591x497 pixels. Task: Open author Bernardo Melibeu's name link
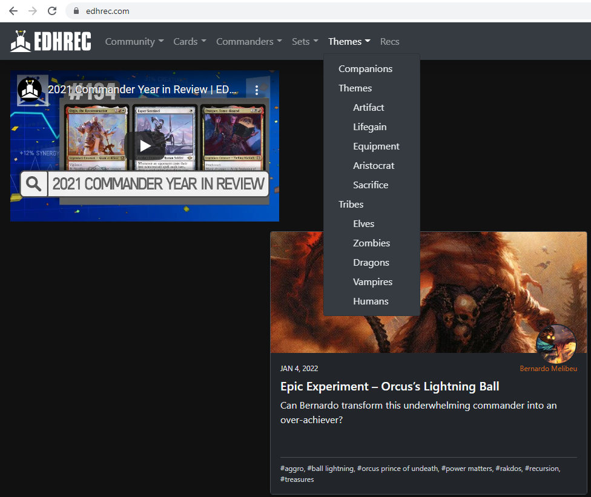(548, 369)
